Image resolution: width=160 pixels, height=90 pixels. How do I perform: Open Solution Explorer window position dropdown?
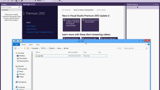tap(153, 4)
